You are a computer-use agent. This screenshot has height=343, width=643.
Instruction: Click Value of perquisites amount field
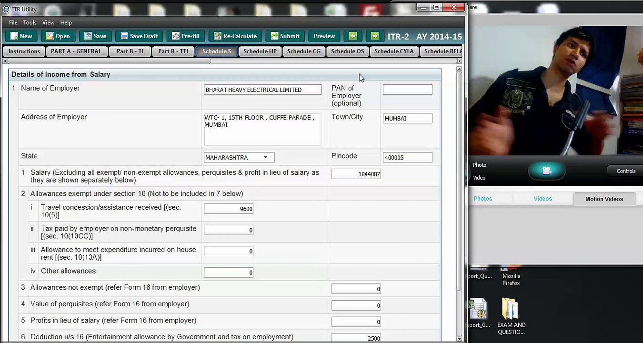356,305
